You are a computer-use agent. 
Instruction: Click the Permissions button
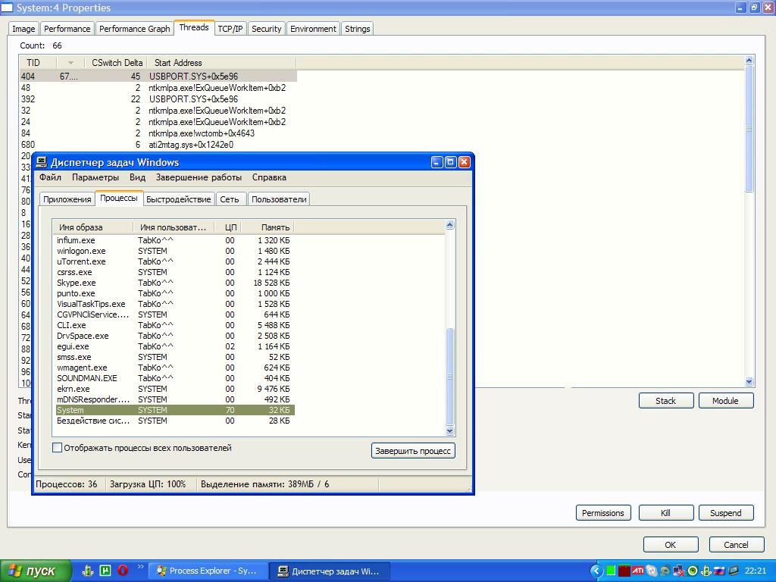(602, 513)
